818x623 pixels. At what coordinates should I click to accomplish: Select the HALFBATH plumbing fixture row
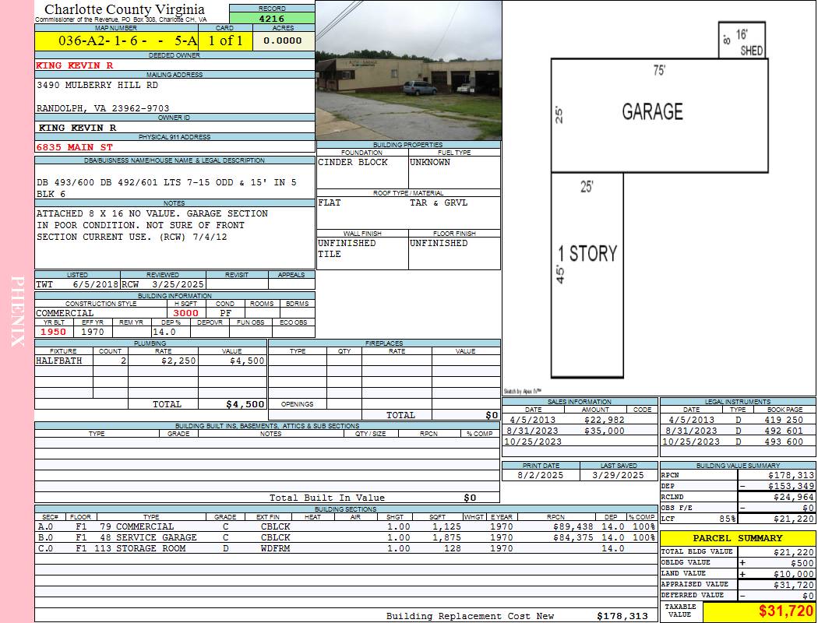(150, 361)
